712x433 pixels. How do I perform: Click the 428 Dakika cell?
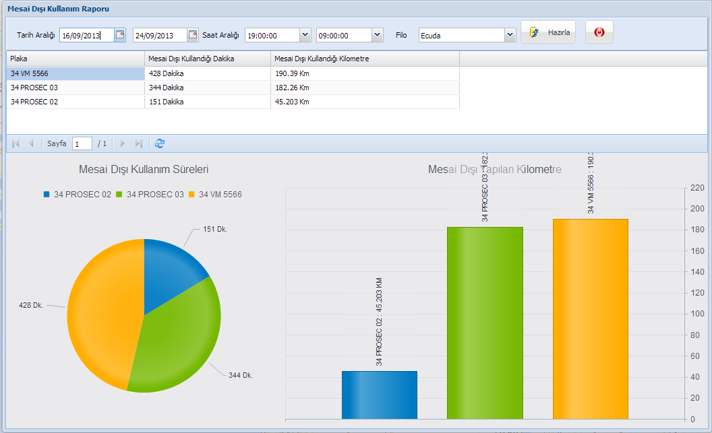208,73
